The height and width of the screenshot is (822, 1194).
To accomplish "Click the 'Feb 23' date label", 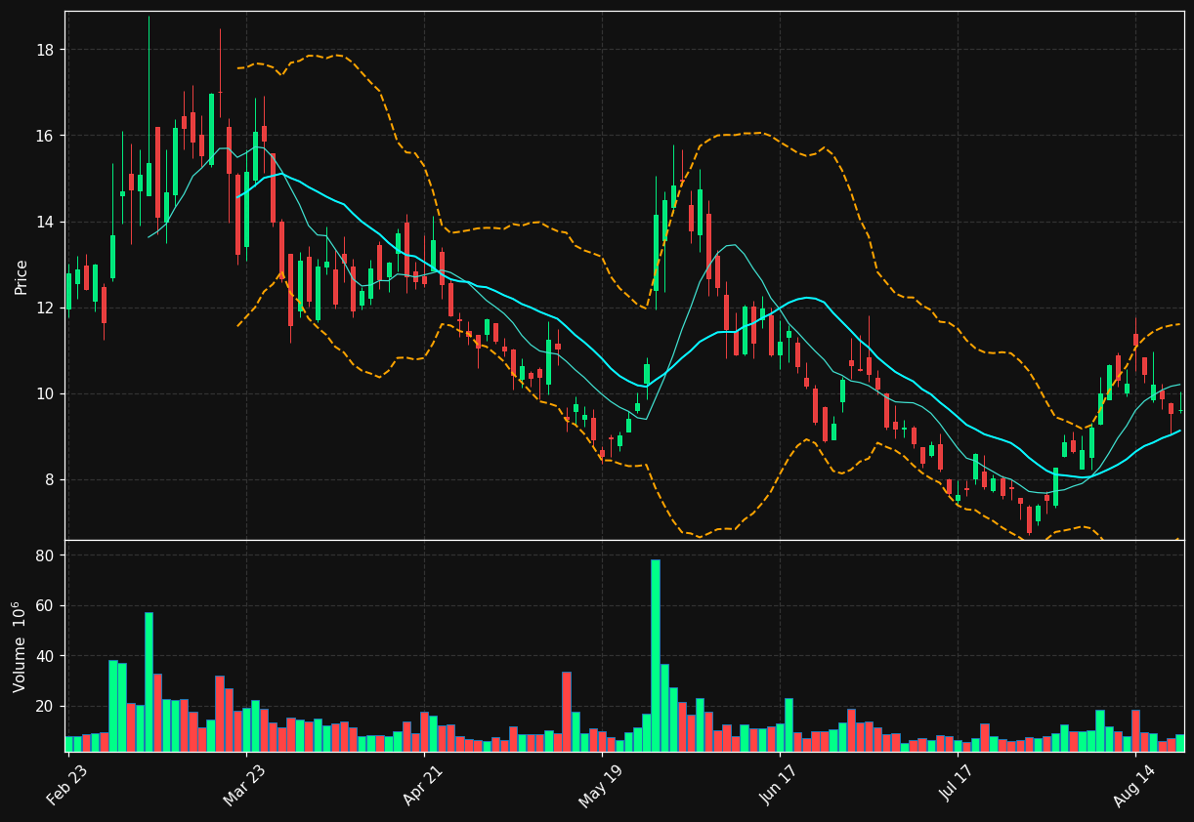I will tap(65, 786).
